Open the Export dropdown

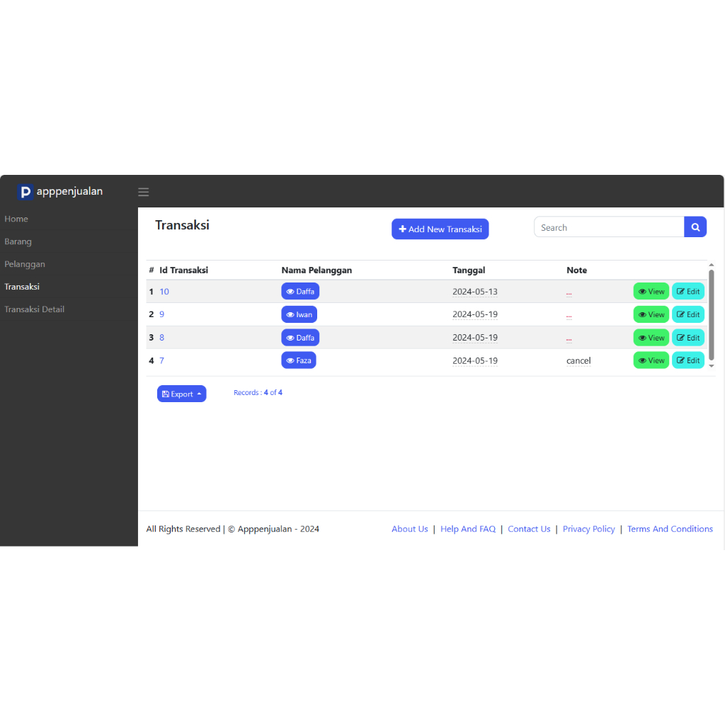(x=181, y=394)
